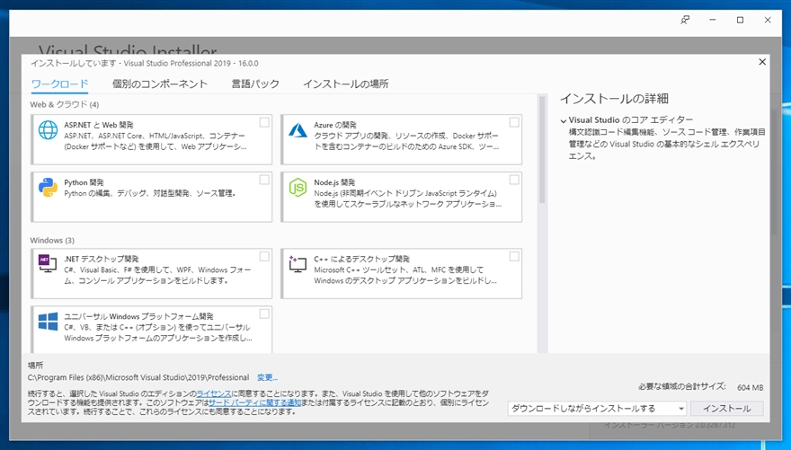Viewport: 791px width, 450px height.
Task: Click the feedback icon in the title bar
Action: pyautogui.click(x=685, y=20)
